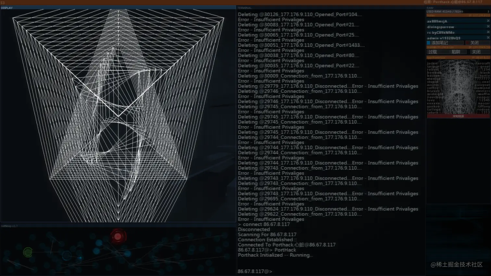Select the rc byC89kMMe note text
This screenshot has height=276, width=491.
click(x=441, y=32)
